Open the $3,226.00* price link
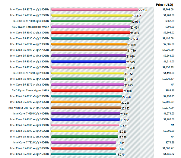This screenshot has height=158, width=181. pyautogui.click(x=168, y=50)
